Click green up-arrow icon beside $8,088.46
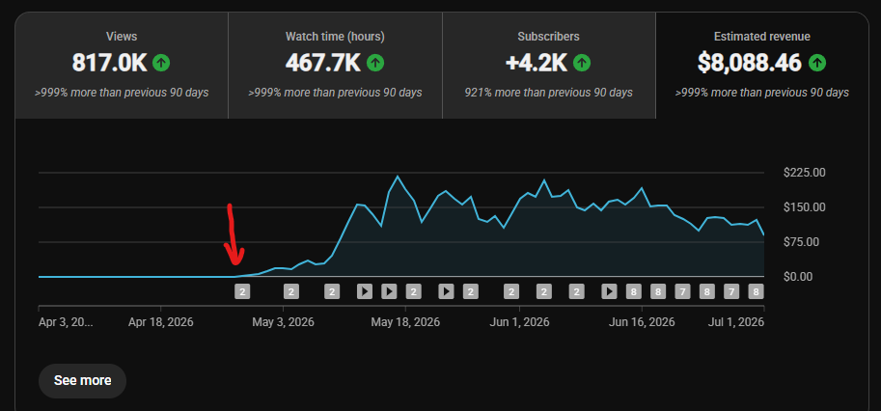This screenshot has height=411, width=881. point(817,63)
